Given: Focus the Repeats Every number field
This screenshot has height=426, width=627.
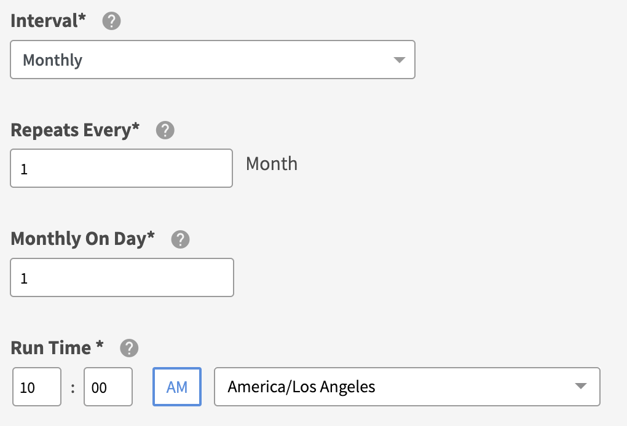Looking at the screenshot, I should point(121,168).
